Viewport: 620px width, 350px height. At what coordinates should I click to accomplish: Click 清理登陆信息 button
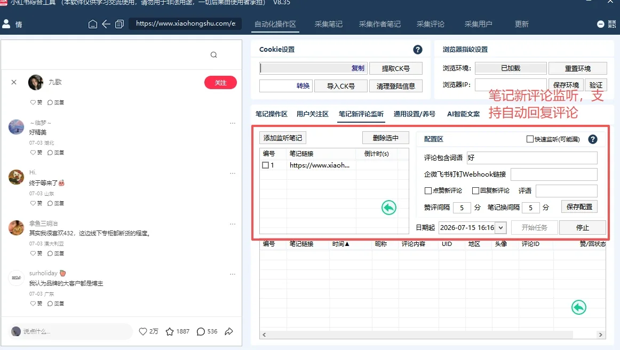[396, 86]
